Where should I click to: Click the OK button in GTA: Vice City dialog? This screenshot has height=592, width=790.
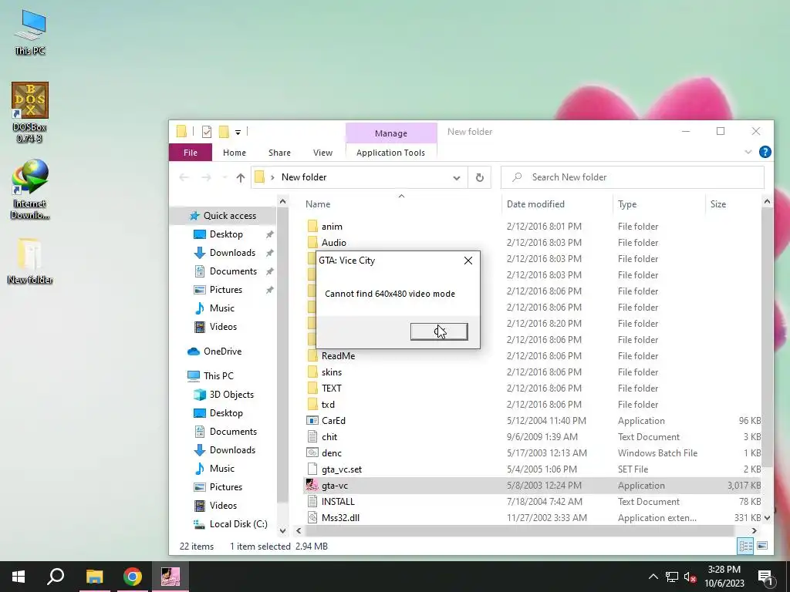coord(439,331)
